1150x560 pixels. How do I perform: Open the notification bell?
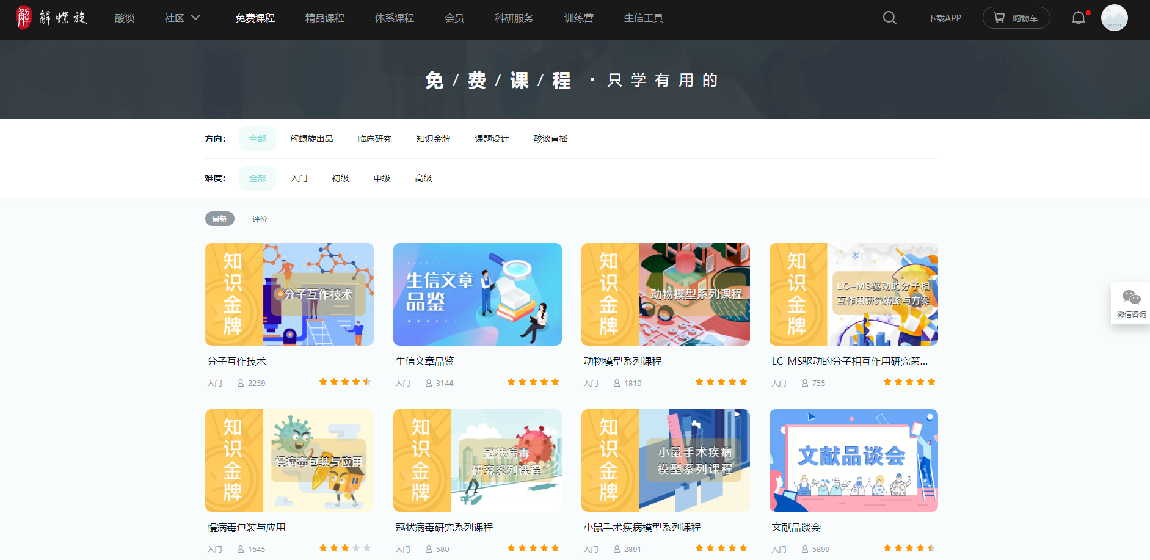[x=1079, y=18]
